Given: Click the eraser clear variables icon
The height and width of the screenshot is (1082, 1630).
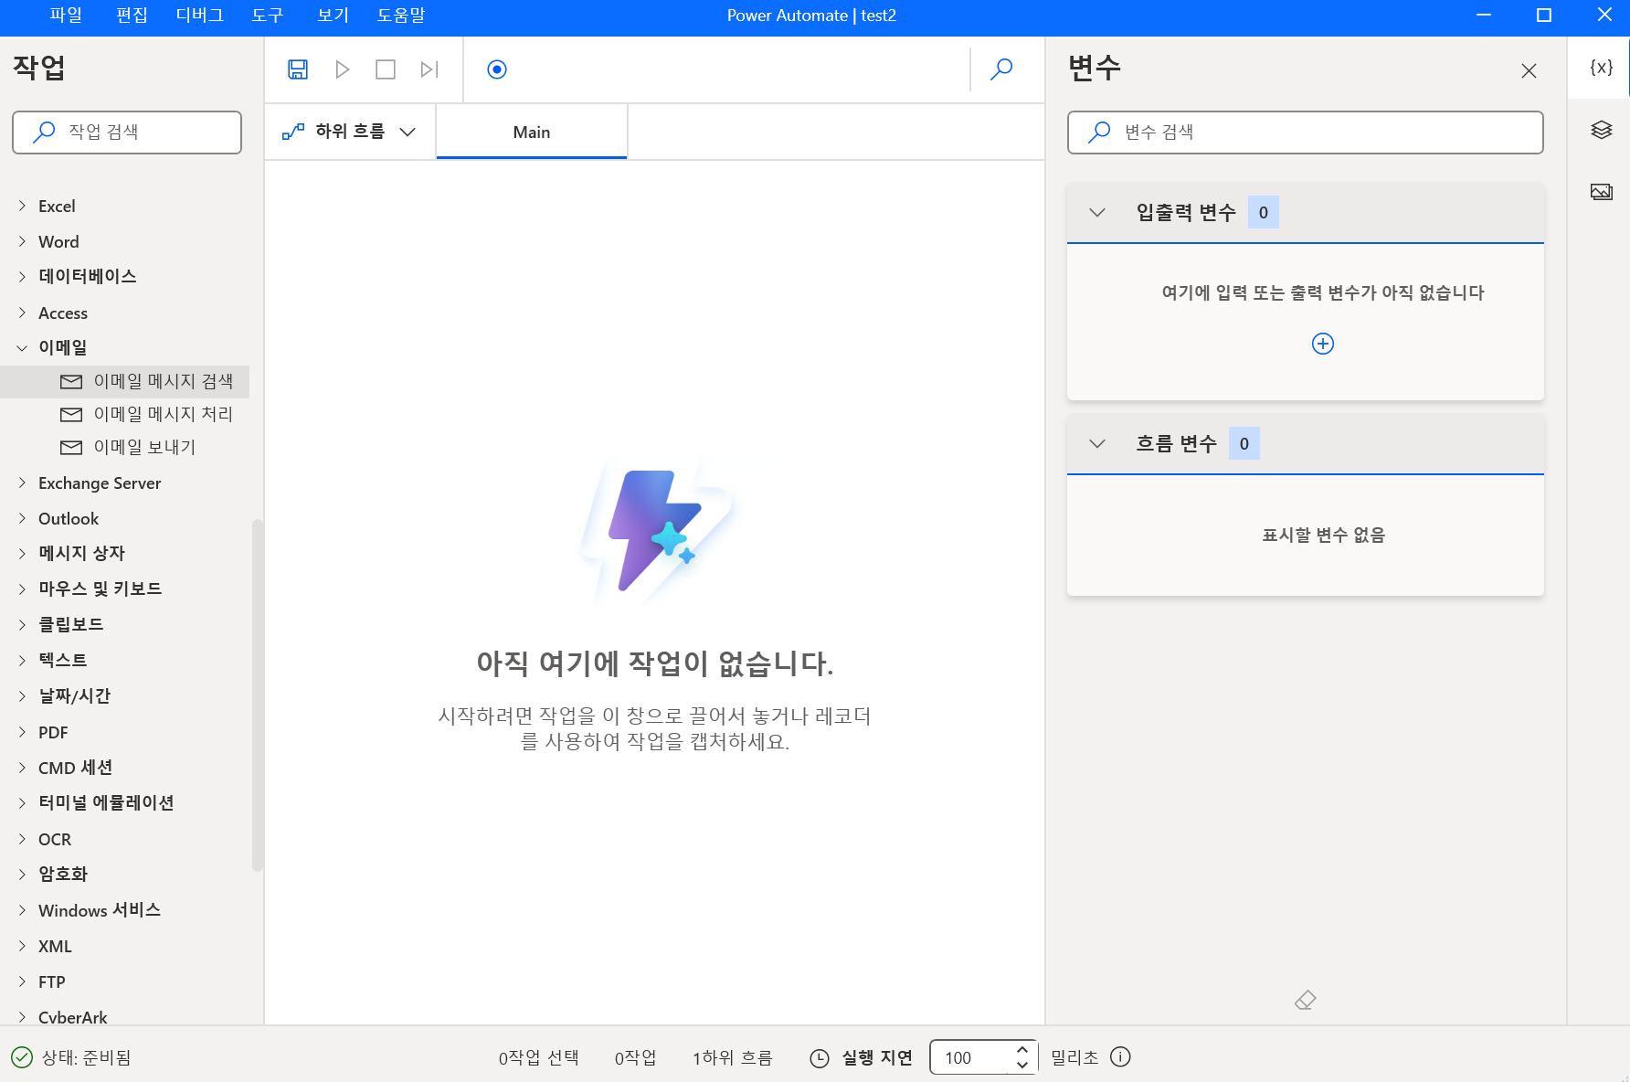Looking at the screenshot, I should [1305, 1001].
